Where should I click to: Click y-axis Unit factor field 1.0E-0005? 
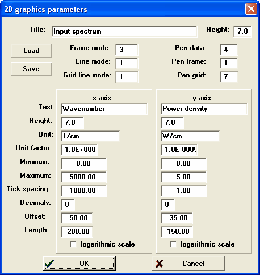(x=179, y=150)
